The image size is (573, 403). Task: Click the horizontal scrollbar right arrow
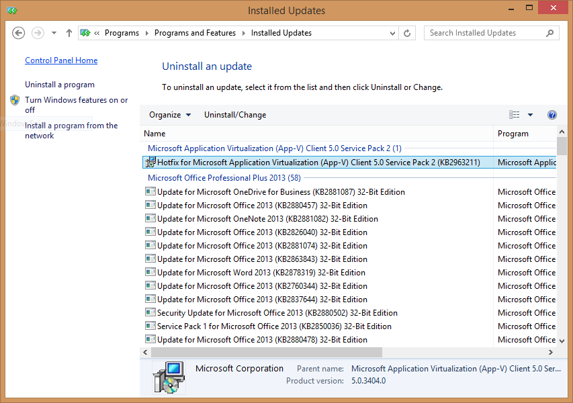[x=551, y=352]
